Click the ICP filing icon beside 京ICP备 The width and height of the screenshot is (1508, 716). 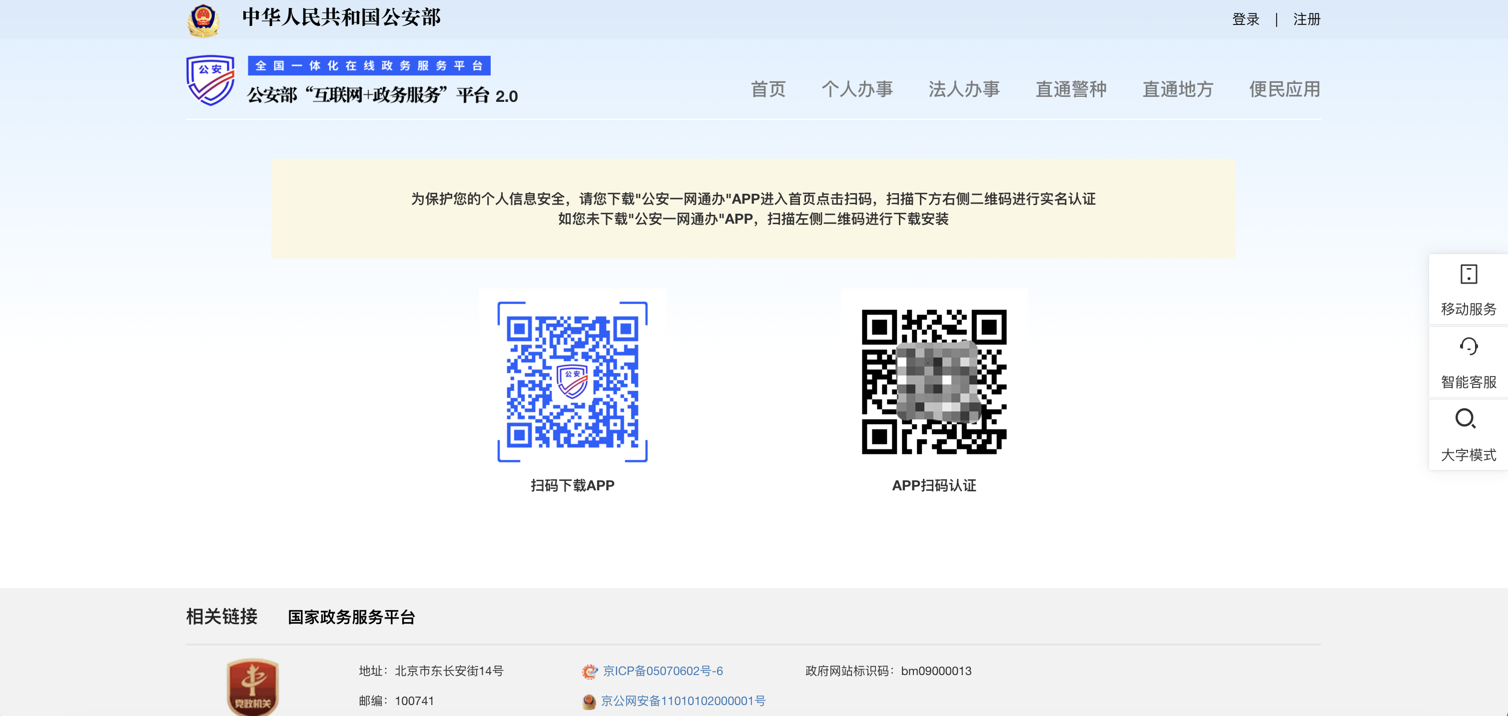pyautogui.click(x=589, y=672)
